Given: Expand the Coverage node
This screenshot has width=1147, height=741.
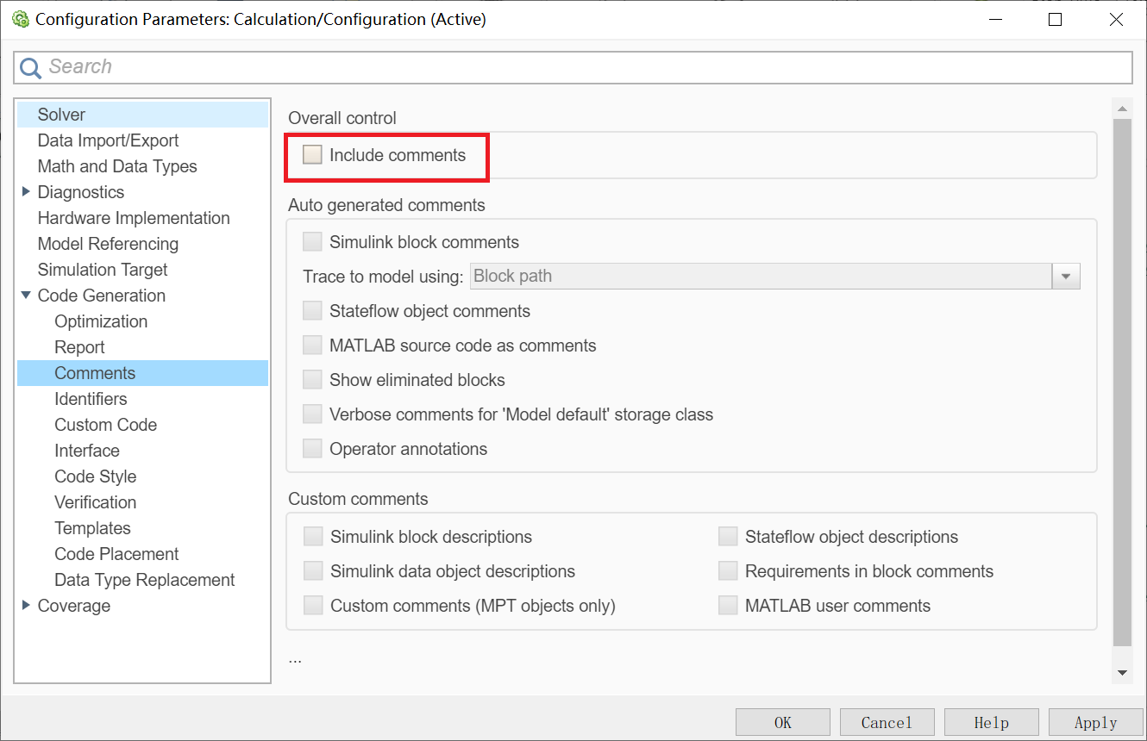Looking at the screenshot, I should pyautogui.click(x=26, y=606).
